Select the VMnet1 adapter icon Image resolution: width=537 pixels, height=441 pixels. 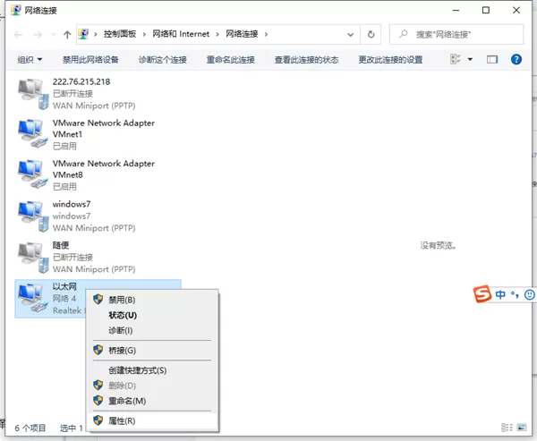pos(33,134)
